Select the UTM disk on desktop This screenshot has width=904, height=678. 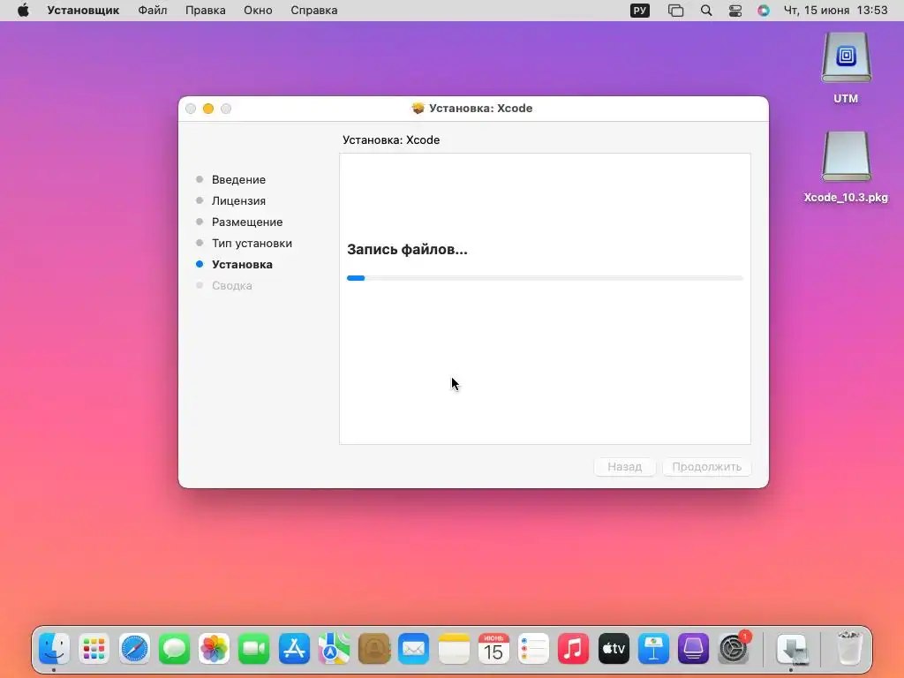click(846, 68)
